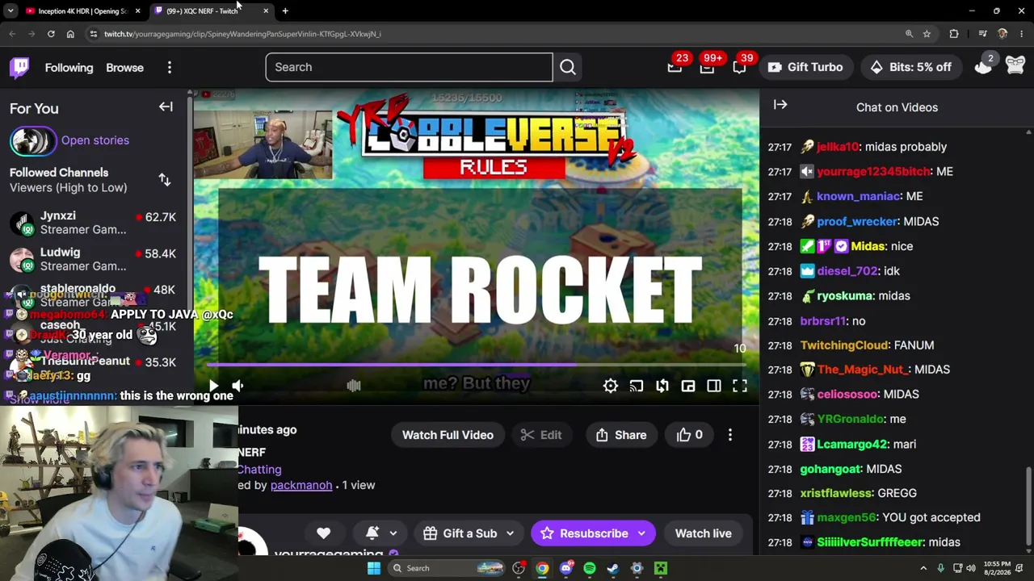Open the Browse page
This screenshot has width=1034, height=581.
click(x=124, y=68)
